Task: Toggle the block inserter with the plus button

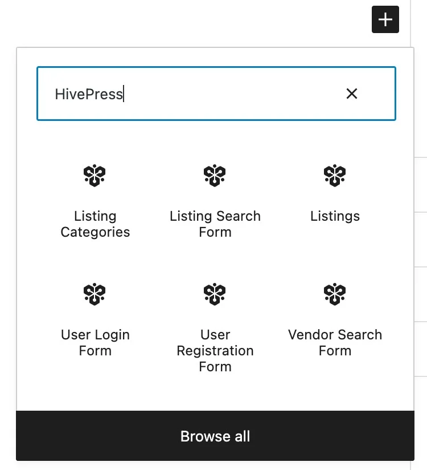Action: coord(385,19)
